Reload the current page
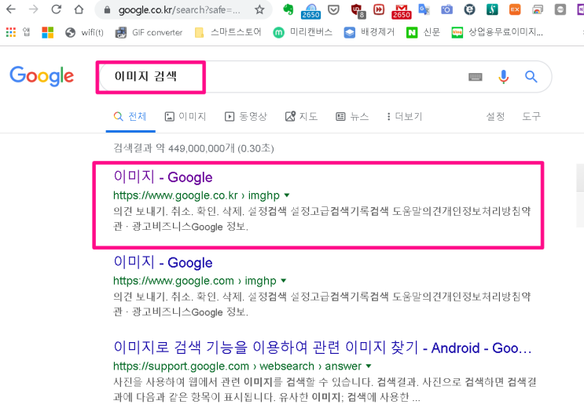The width and height of the screenshot is (584, 419). [x=57, y=9]
